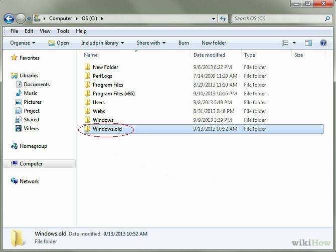Select Computer in the address breadcrumb

pyautogui.click(x=60, y=19)
